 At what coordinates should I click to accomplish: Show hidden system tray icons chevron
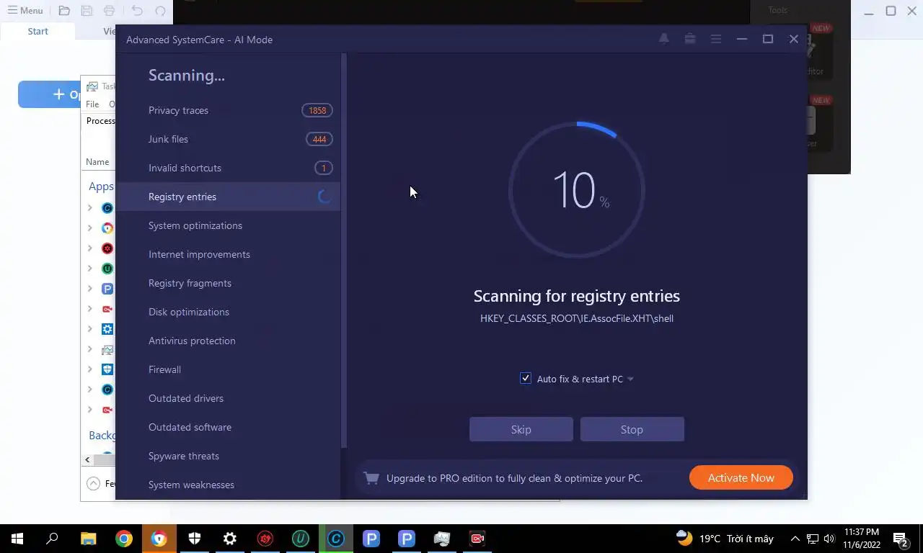795,539
